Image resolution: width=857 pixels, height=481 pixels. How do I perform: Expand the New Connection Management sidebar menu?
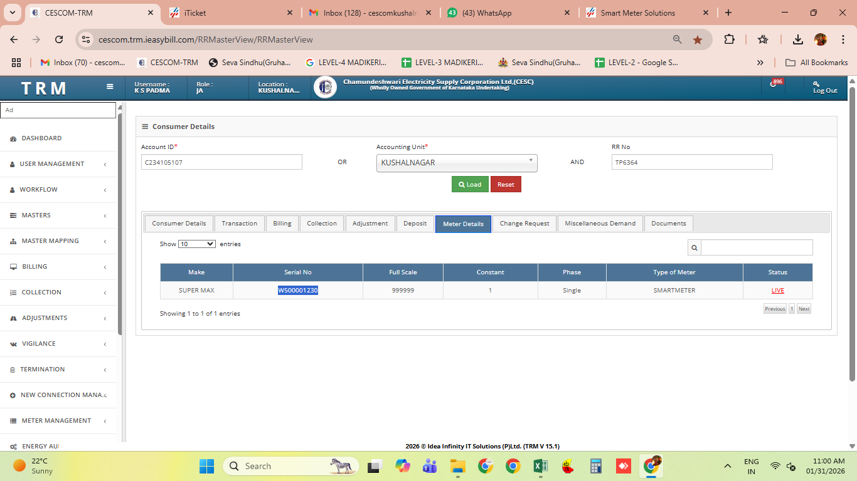[58, 395]
